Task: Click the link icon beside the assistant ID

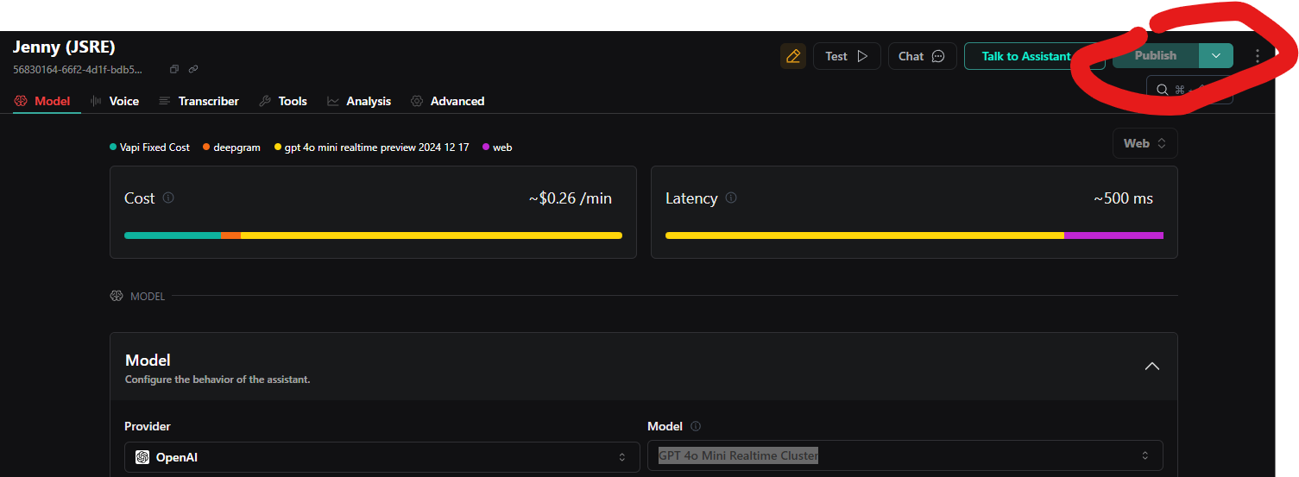Action: tap(193, 69)
